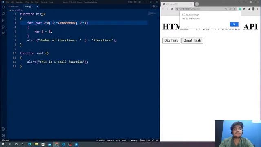Open Chrome Extensions puzzle icon
The width and height of the screenshot is (261, 147).
pyautogui.click(x=244, y=9)
